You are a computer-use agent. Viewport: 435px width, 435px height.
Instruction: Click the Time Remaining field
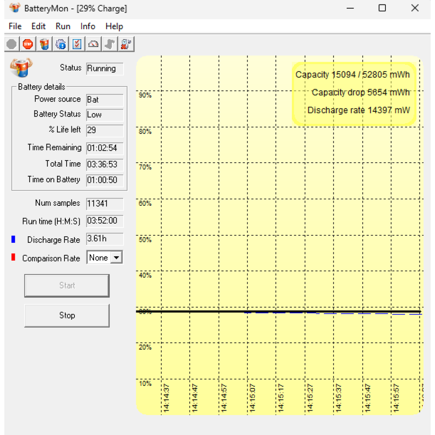[104, 148]
